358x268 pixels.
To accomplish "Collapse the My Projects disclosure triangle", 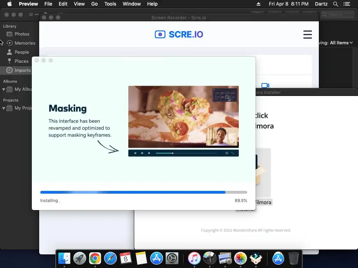I will pos(3,108).
